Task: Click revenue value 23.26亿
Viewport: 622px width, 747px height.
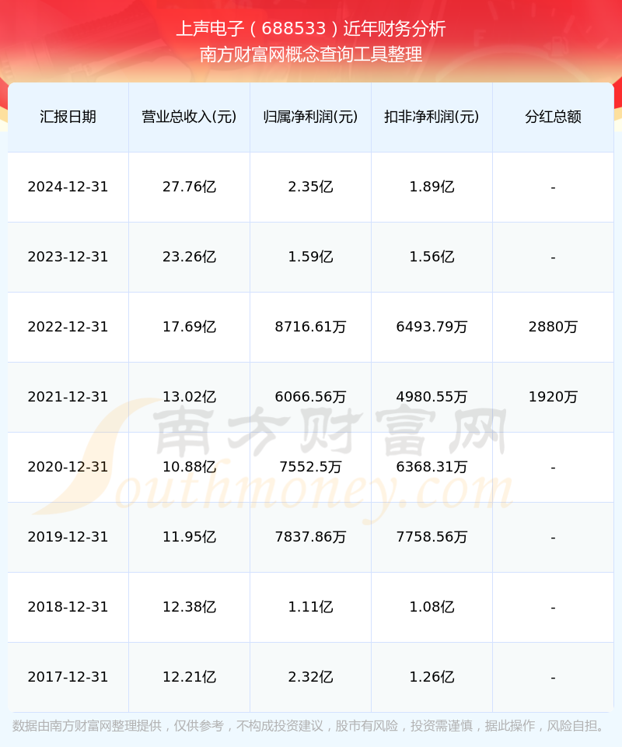Action: pos(190,257)
